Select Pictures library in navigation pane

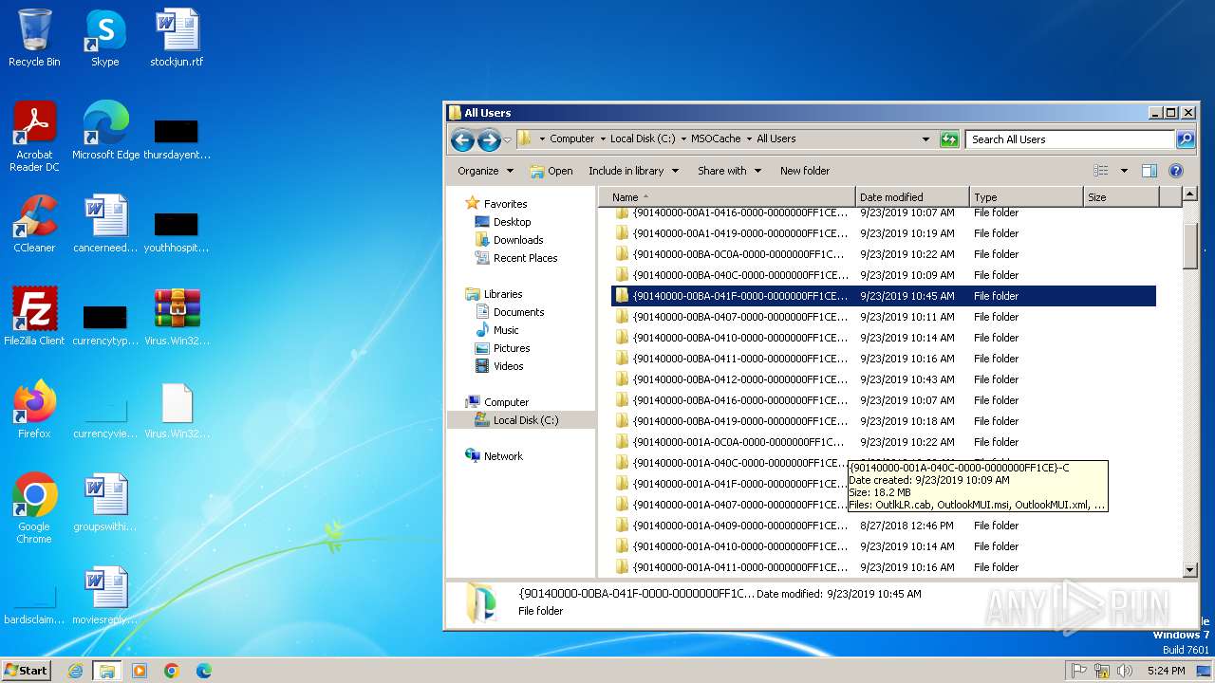coord(512,348)
